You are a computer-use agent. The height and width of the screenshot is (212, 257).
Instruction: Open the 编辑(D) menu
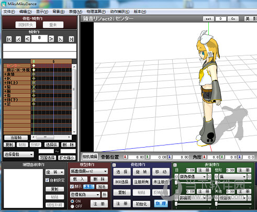tap(26, 12)
